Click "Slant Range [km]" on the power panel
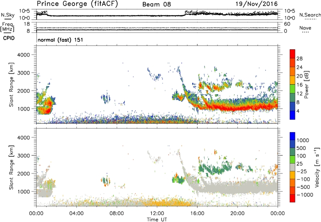Screen dimensions: 321x222 (11, 85)
